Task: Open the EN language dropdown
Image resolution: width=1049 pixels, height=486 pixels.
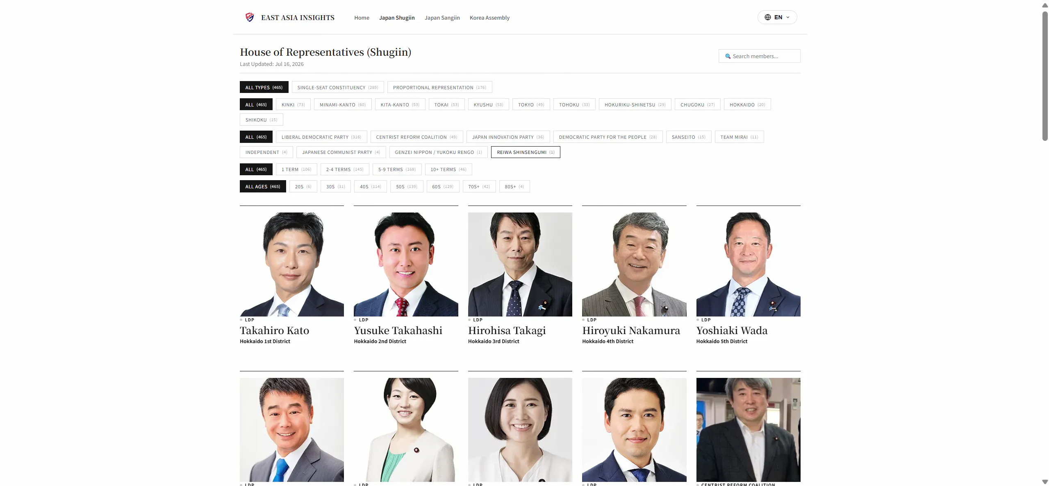Action: click(777, 17)
